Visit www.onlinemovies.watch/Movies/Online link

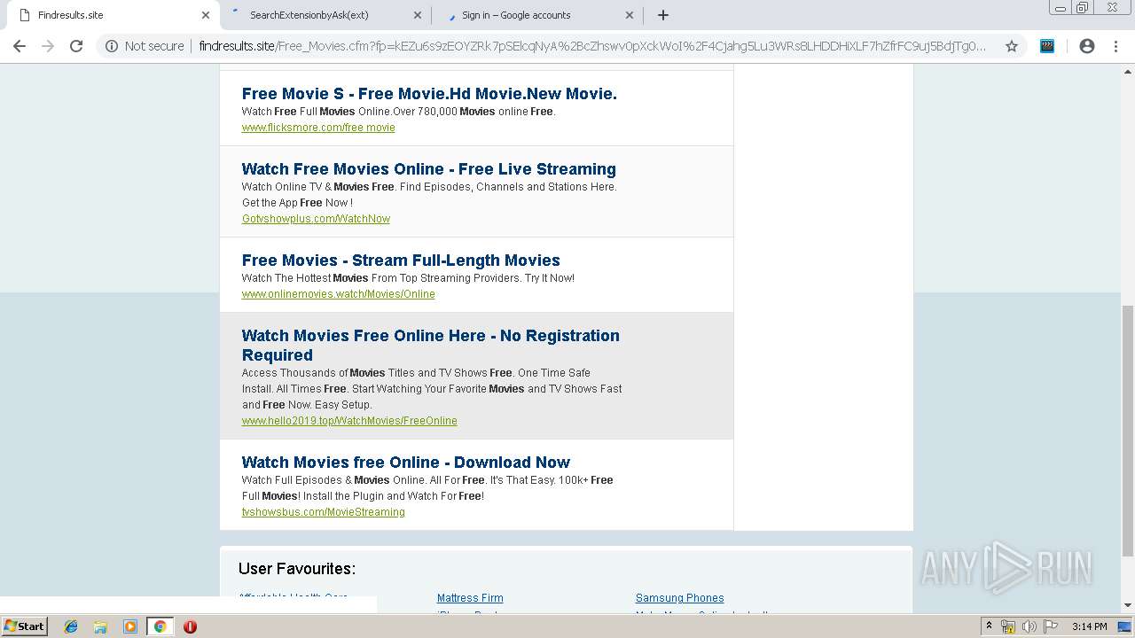coord(338,294)
